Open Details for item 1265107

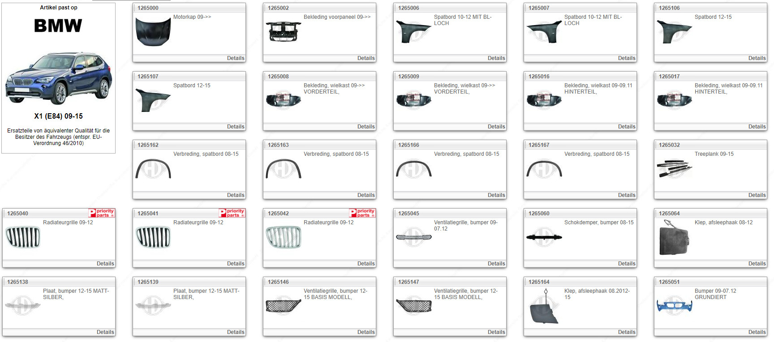coord(236,127)
